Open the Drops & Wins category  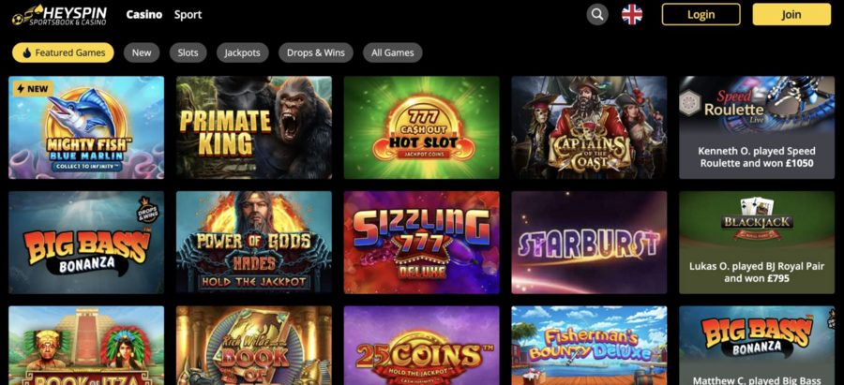tap(316, 52)
